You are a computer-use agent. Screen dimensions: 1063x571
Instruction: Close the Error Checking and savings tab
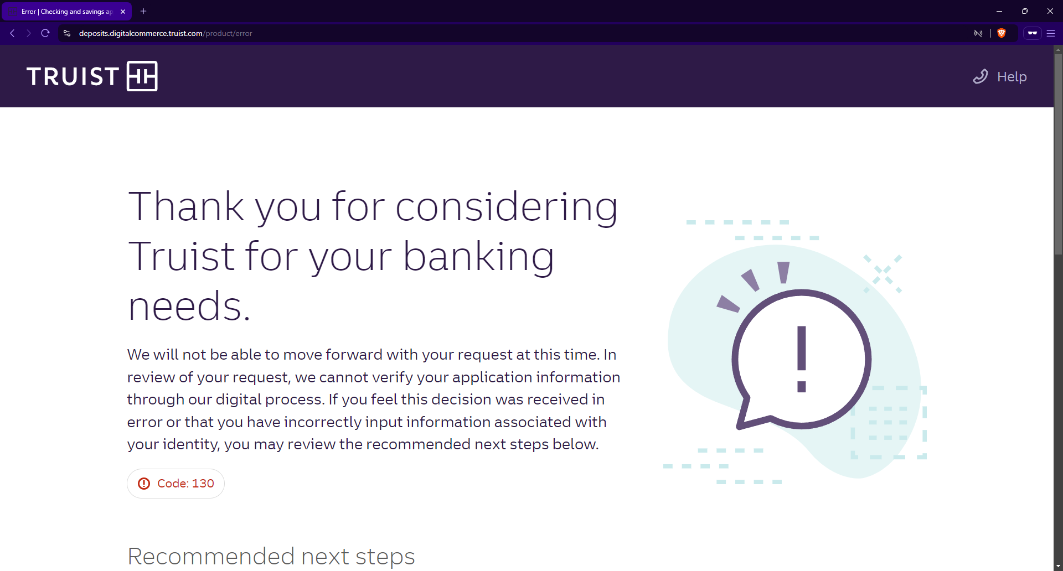tap(123, 11)
